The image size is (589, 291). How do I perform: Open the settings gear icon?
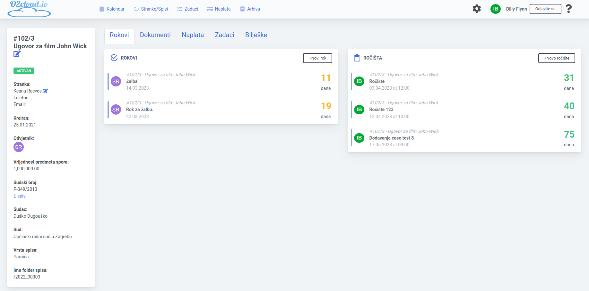(x=477, y=9)
